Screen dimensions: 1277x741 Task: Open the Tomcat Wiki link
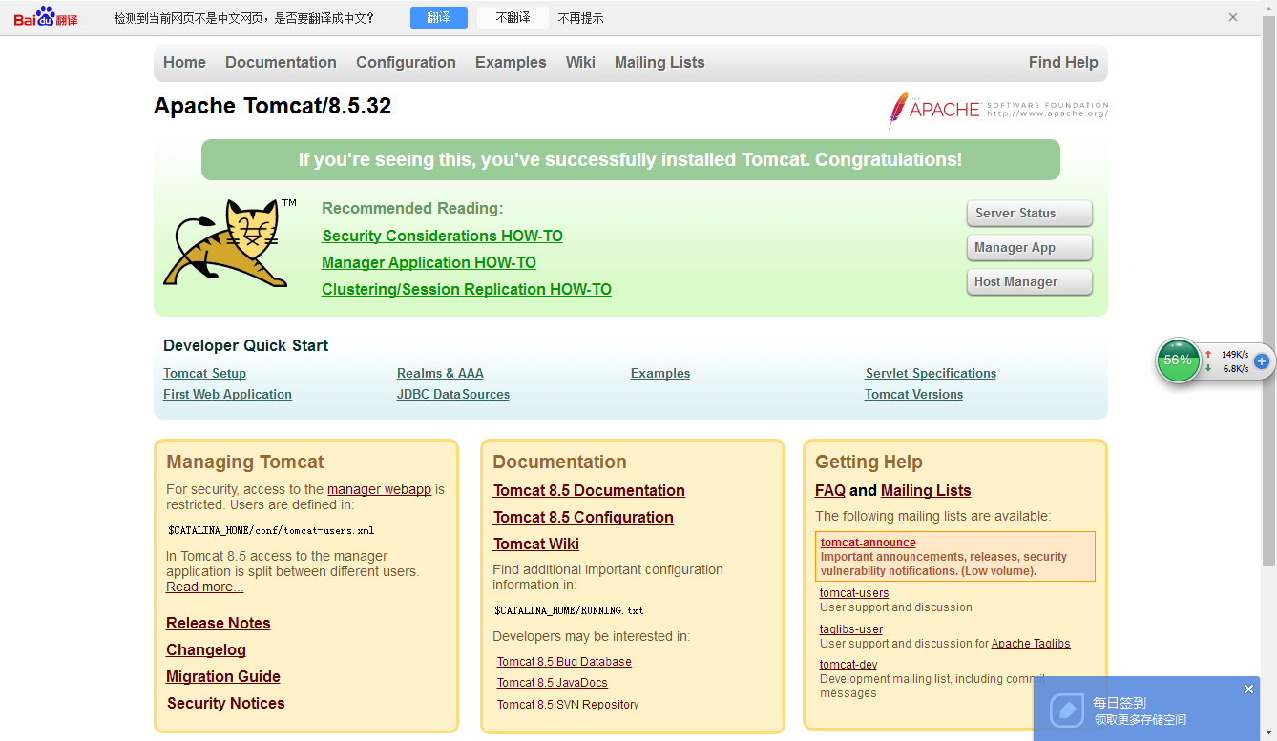pyautogui.click(x=536, y=544)
